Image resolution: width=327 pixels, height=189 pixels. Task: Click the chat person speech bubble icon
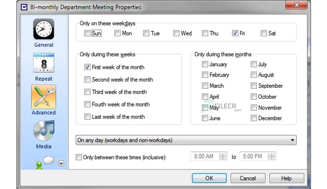45,162
